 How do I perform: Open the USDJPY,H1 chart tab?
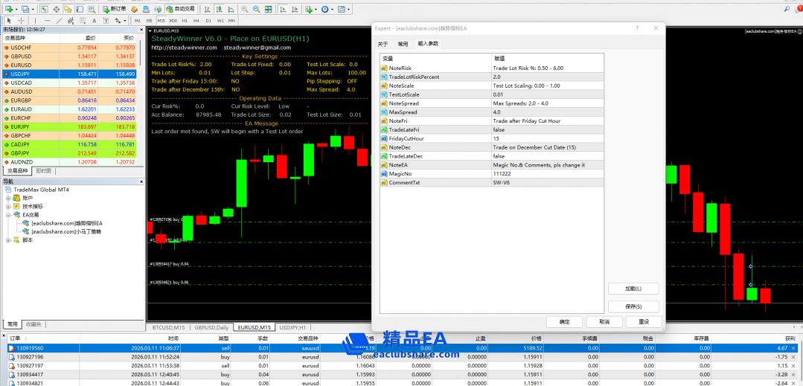tap(292, 327)
